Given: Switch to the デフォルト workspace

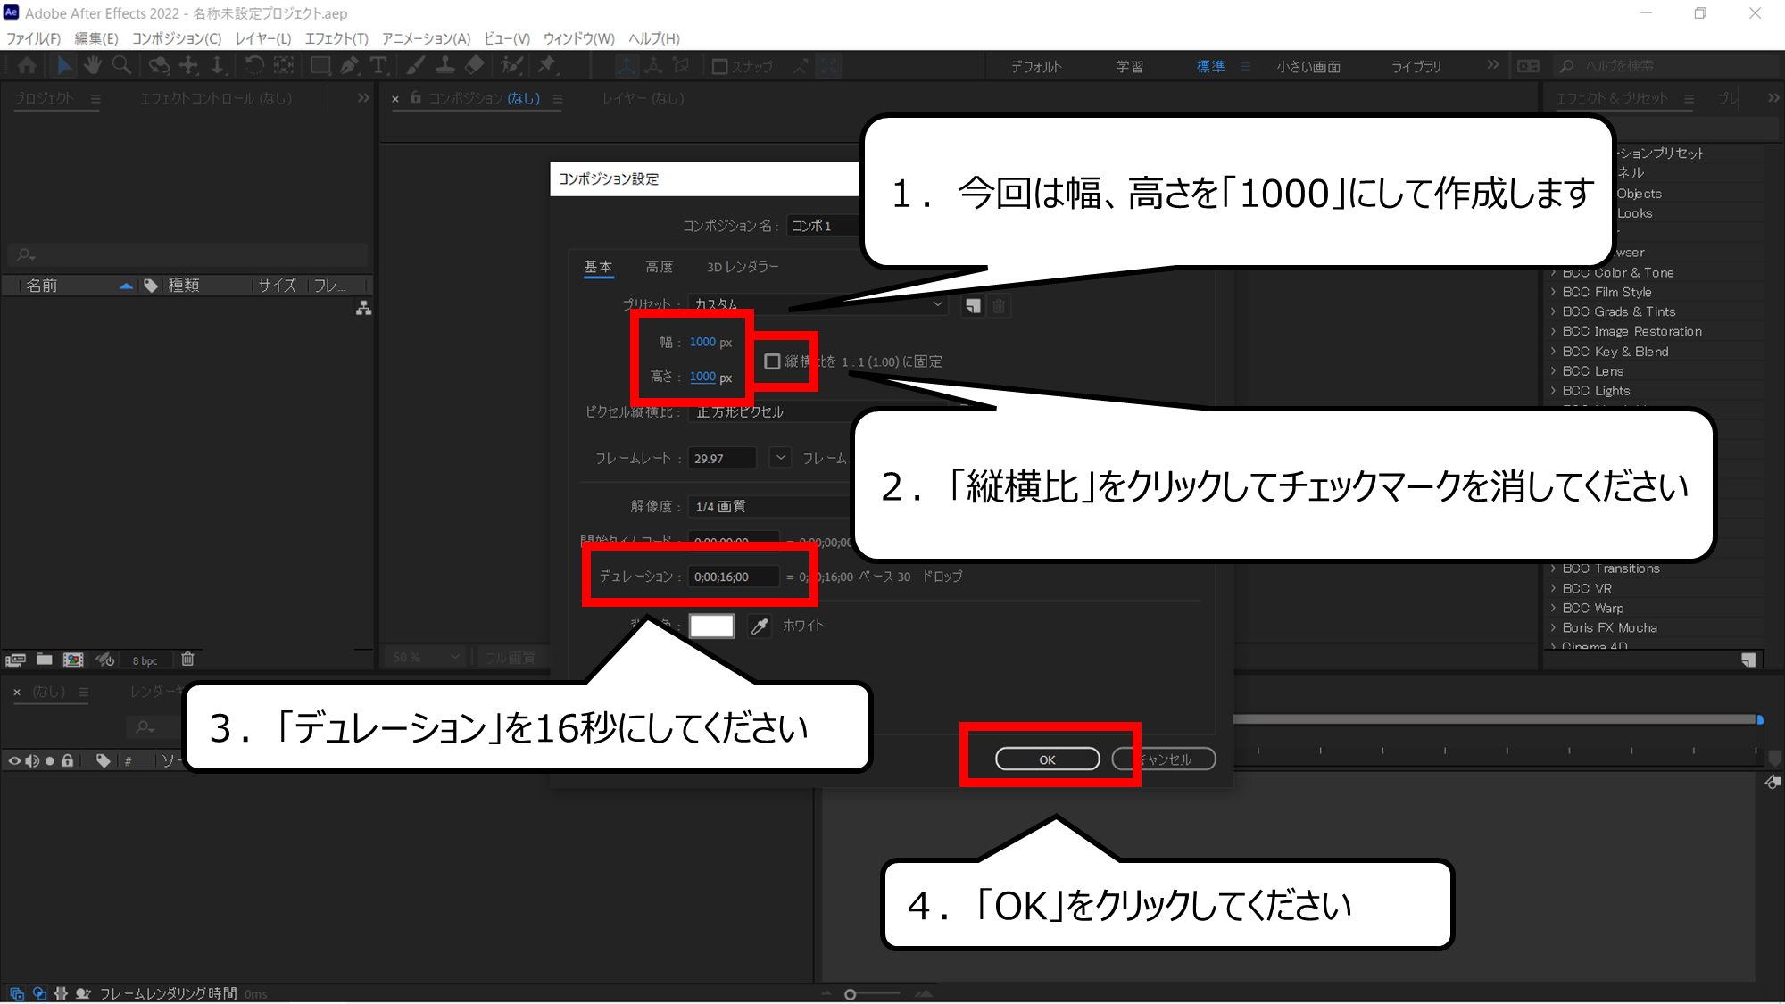Looking at the screenshot, I should point(1036,66).
